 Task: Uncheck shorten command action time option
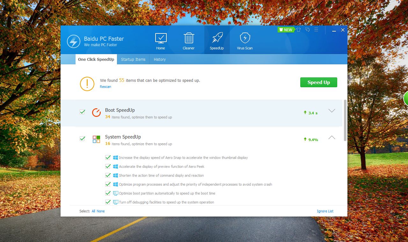click(x=108, y=175)
